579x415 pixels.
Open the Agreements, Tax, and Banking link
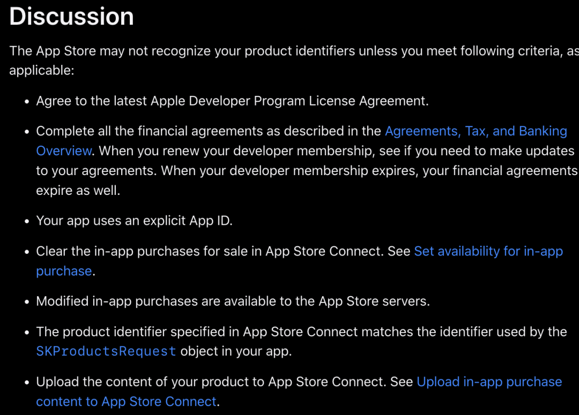pos(476,131)
